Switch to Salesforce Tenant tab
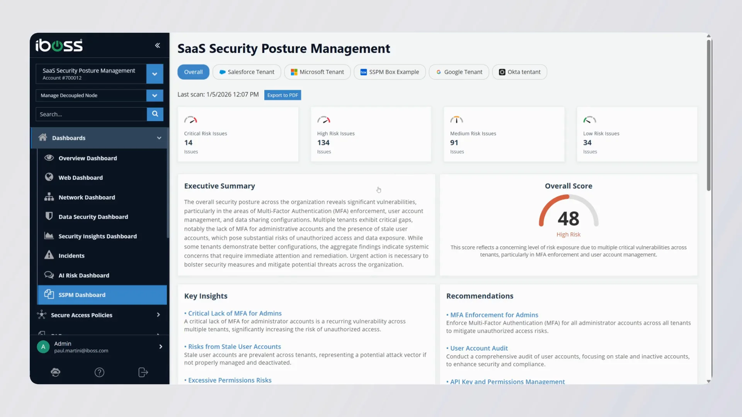 point(247,72)
